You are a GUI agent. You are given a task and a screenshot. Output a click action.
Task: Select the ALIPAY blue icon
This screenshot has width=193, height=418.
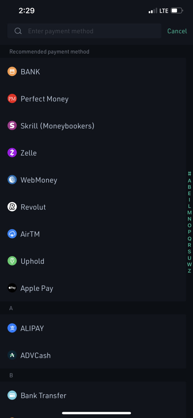[x=12, y=328]
